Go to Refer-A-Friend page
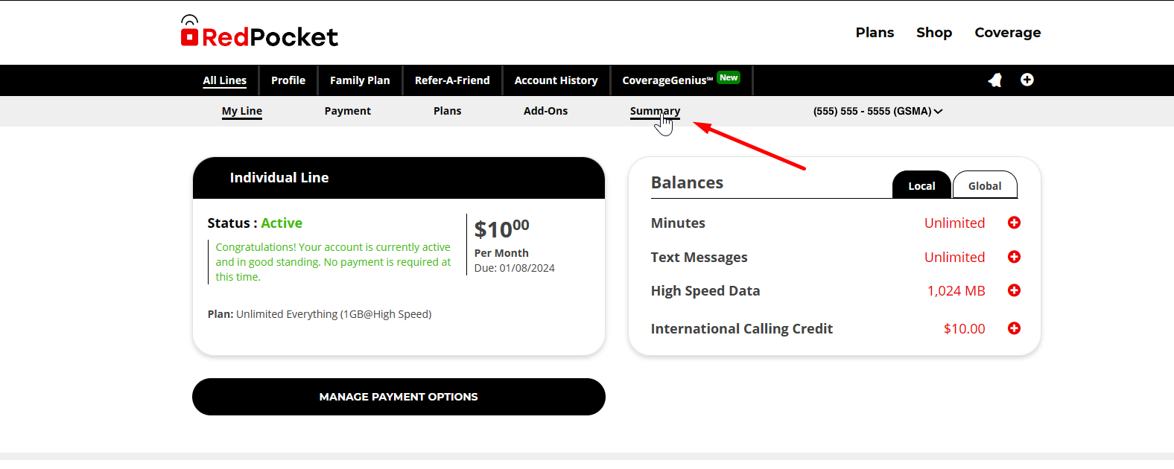The width and height of the screenshot is (1174, 469). [x=452, y=80]
